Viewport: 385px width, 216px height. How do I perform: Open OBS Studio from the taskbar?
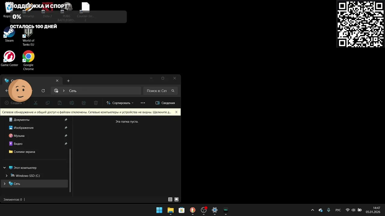click(204, 210)
